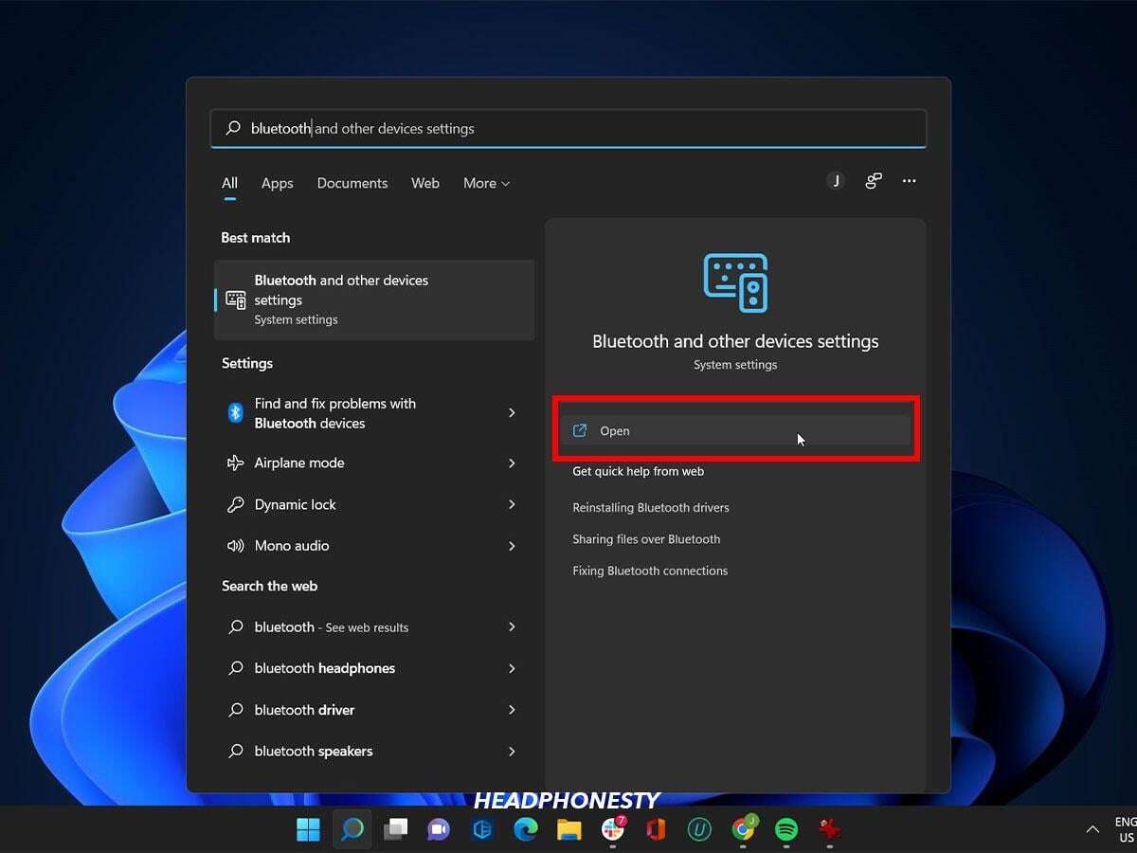Expand the Airplane mode result arrow
Image resolution: width=1137 pixels, height=853 pixels.
point(512,463)
